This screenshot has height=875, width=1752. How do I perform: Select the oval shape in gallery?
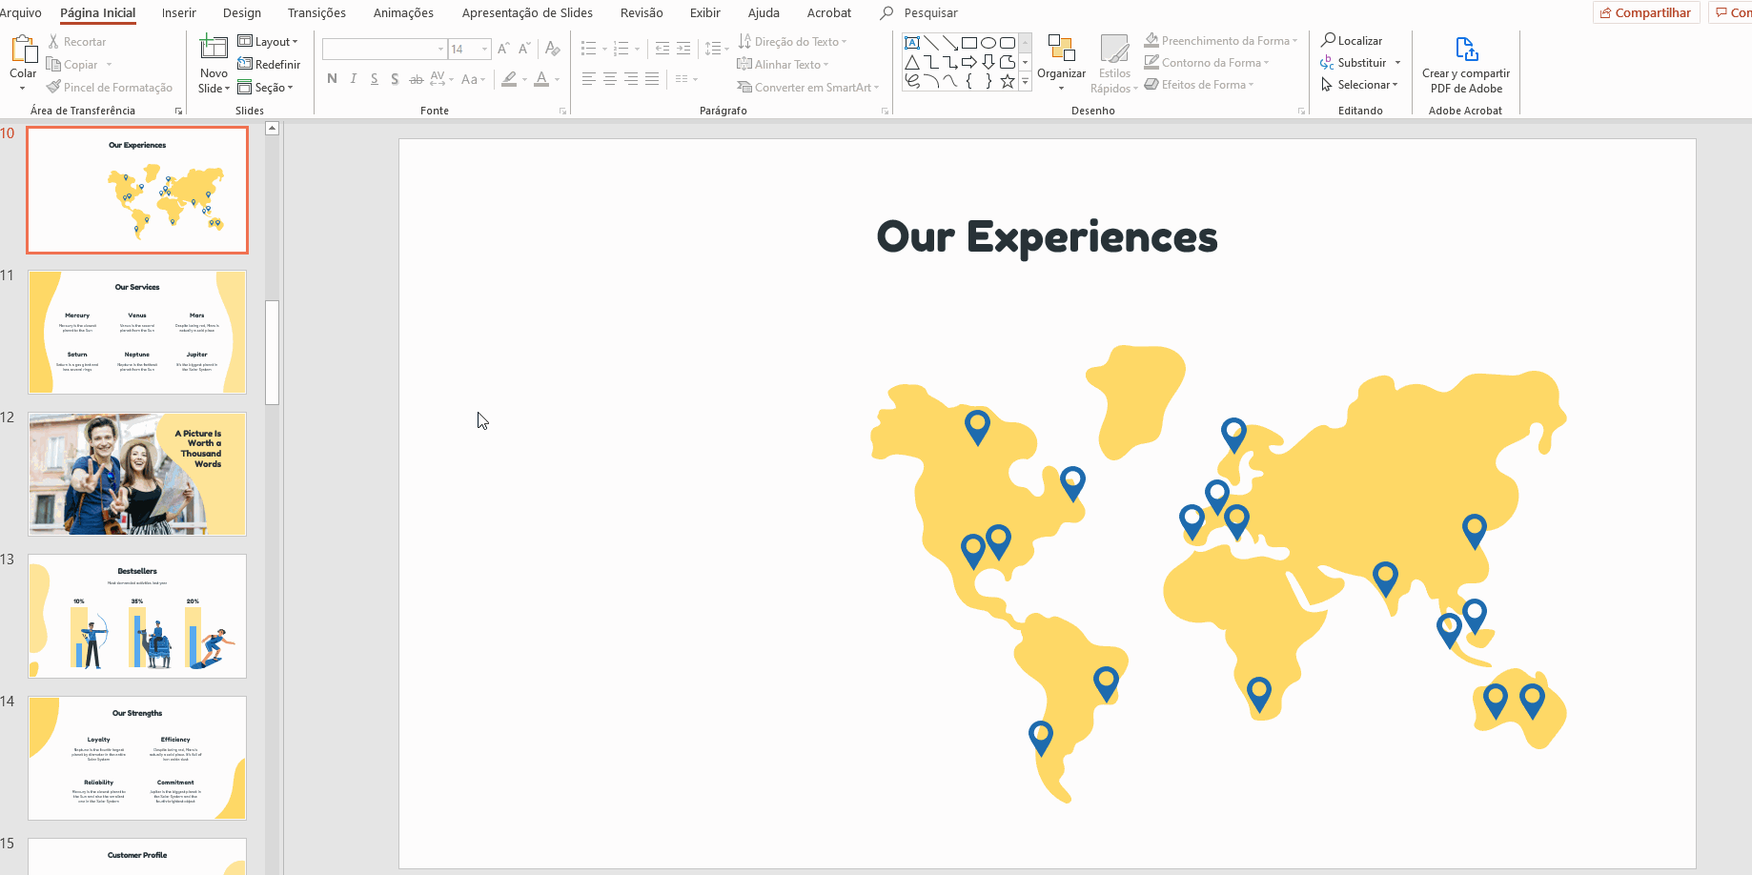pyautogui.click(x=988, y=43)
